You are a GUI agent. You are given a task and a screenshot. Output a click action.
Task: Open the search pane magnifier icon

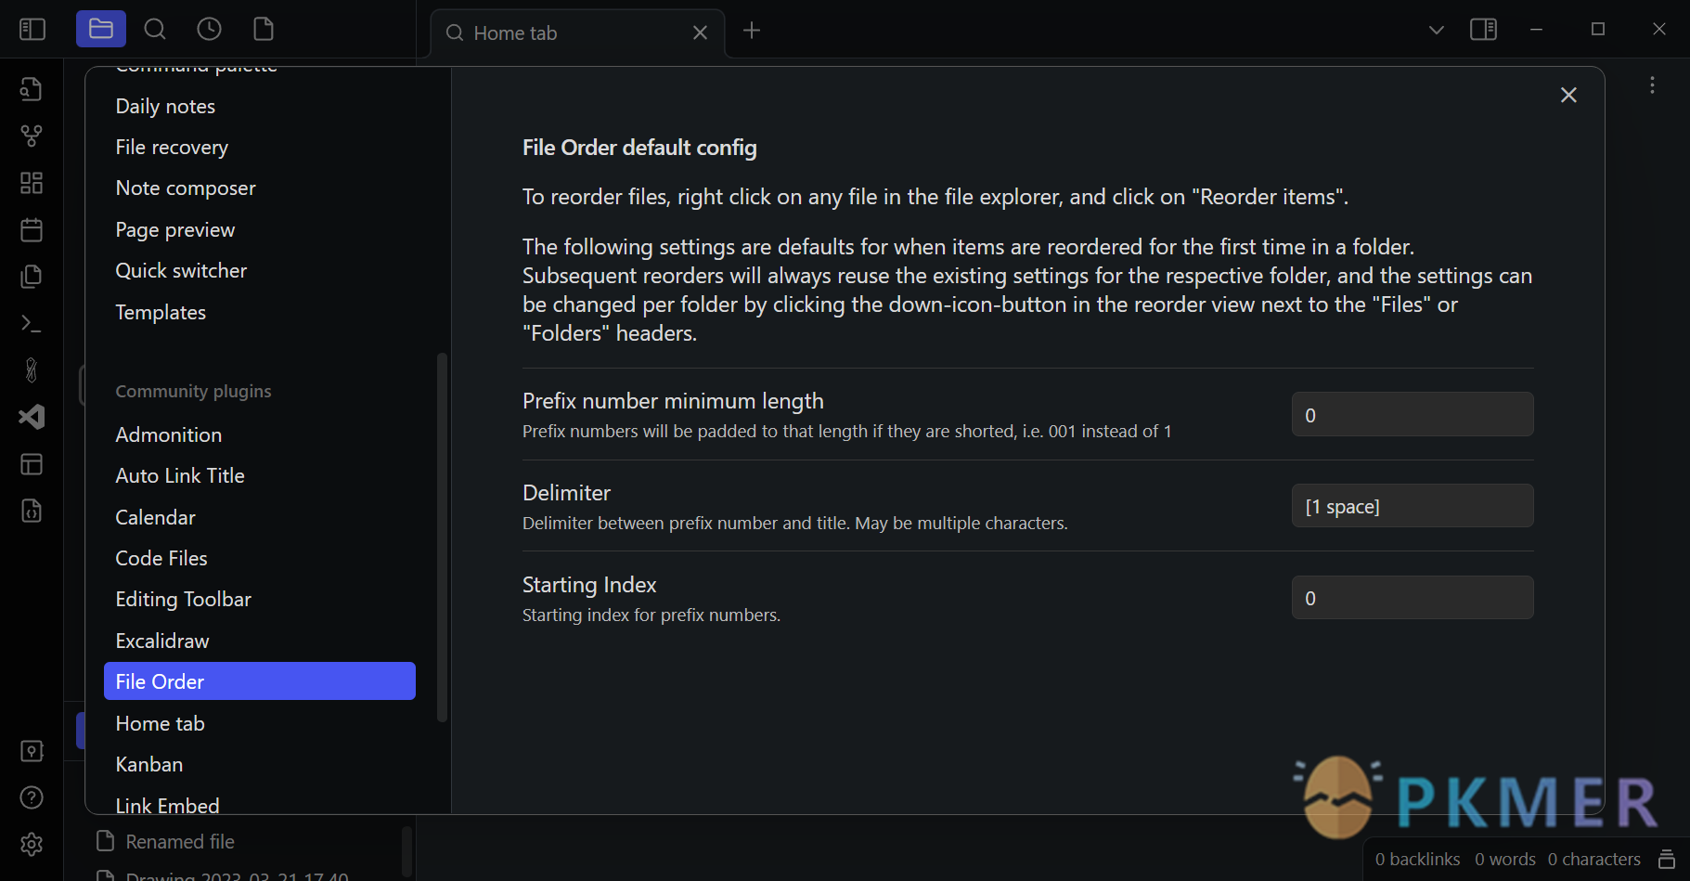pyautogui.click(x=155, y=30)
